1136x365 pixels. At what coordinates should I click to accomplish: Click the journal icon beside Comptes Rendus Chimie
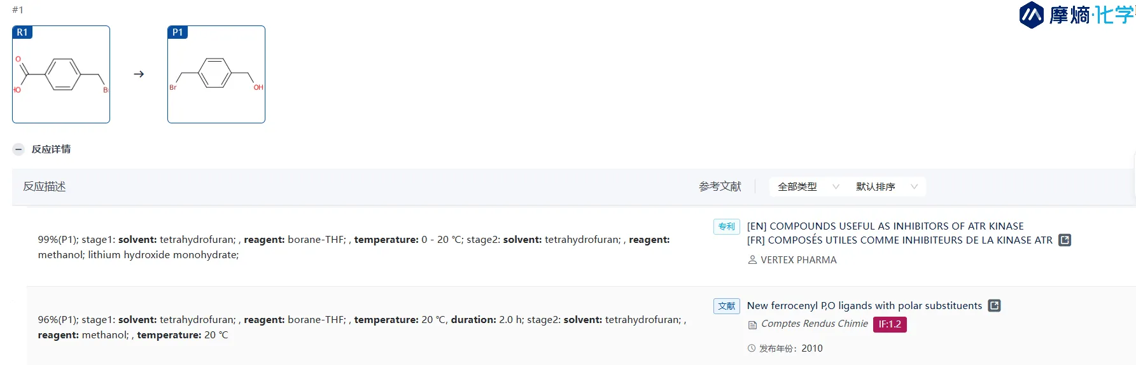click(752, 324)
